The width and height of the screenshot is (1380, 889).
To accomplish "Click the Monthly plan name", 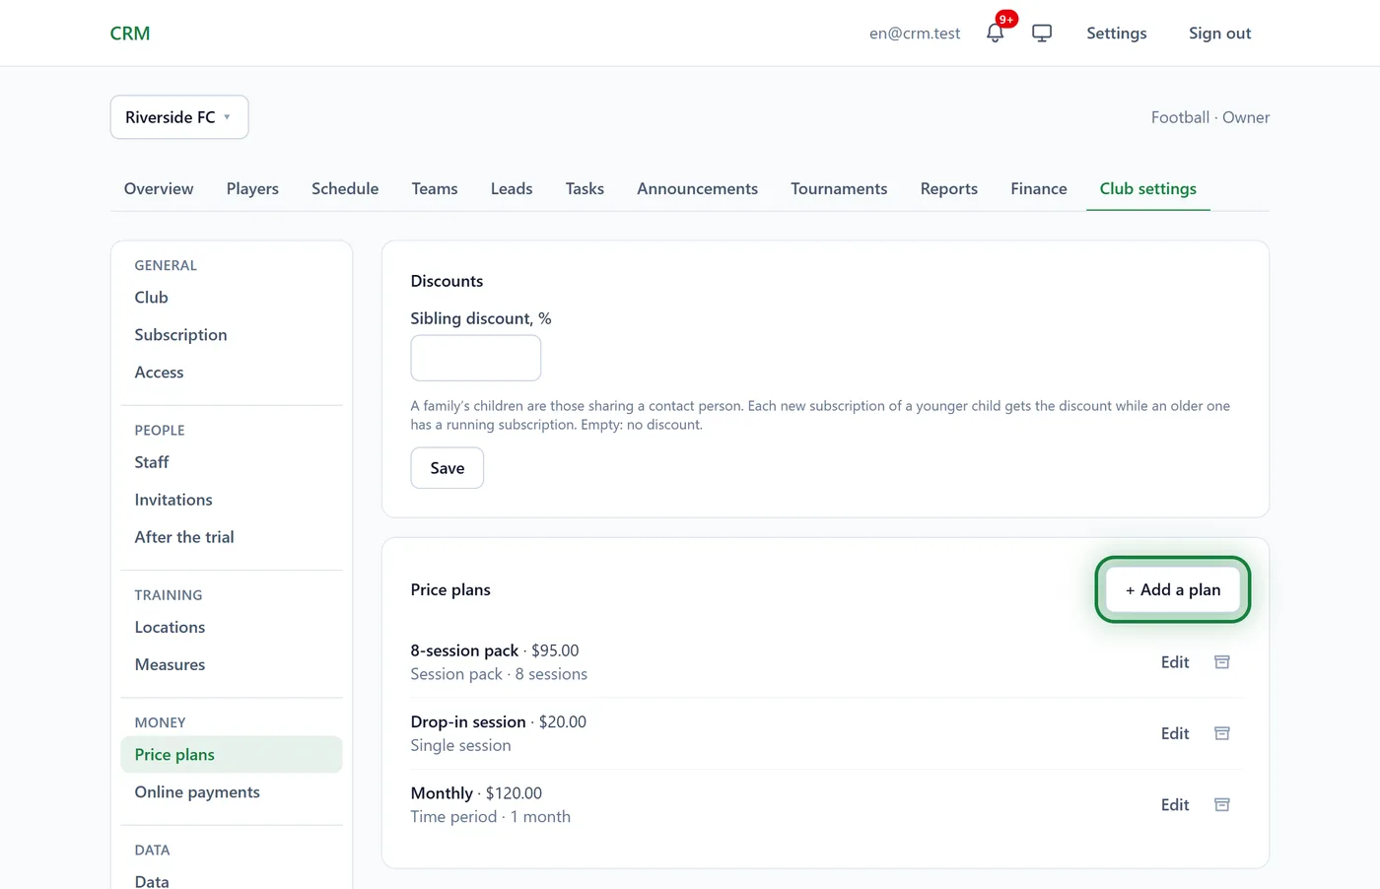I will pos(442,793).
